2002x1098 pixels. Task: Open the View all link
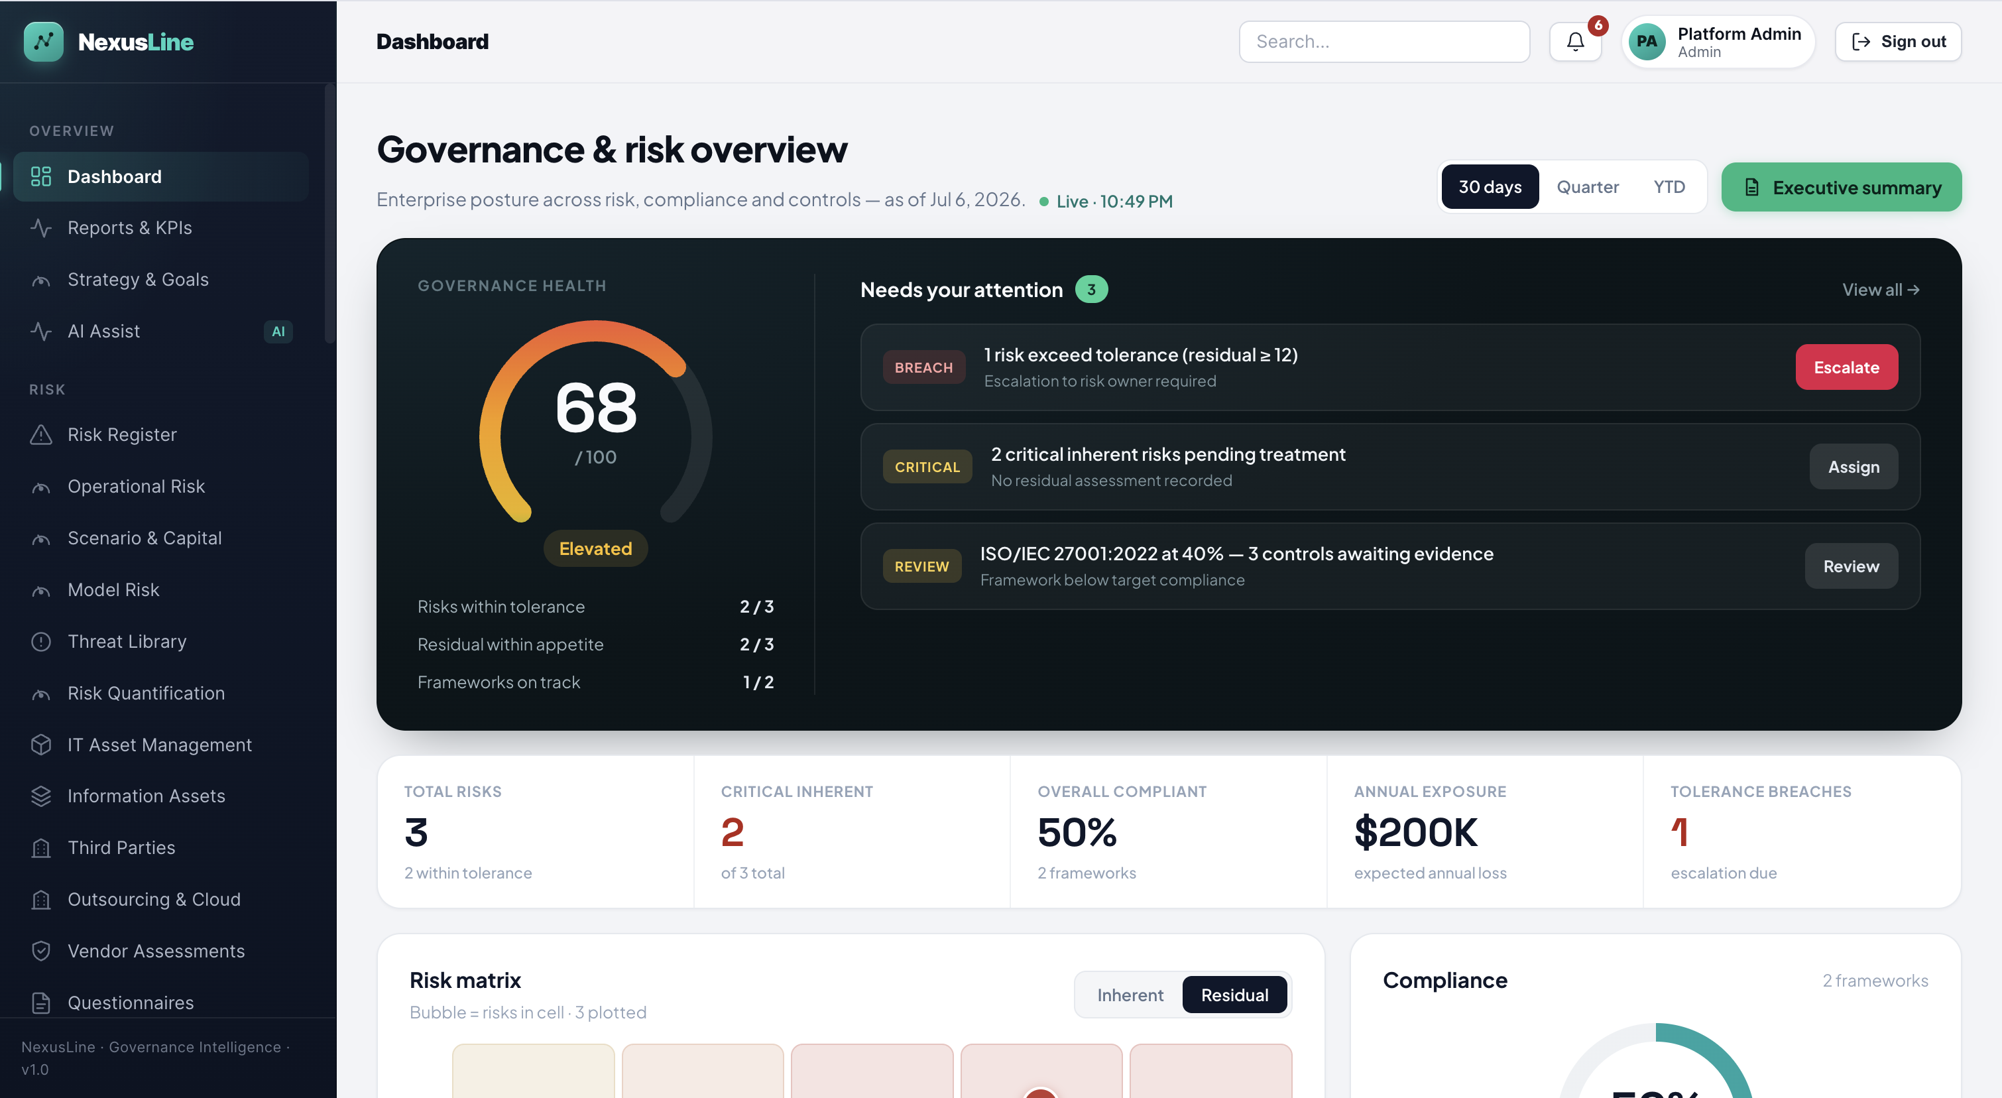(x=1881, y=289)
